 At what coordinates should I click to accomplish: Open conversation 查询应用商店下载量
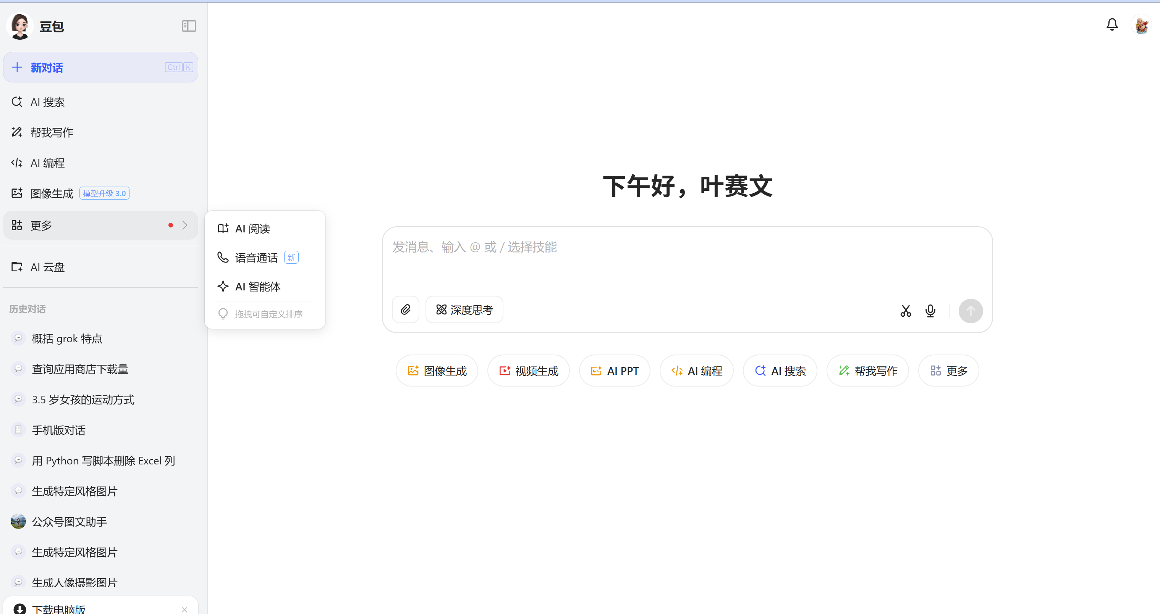[100, 369]
